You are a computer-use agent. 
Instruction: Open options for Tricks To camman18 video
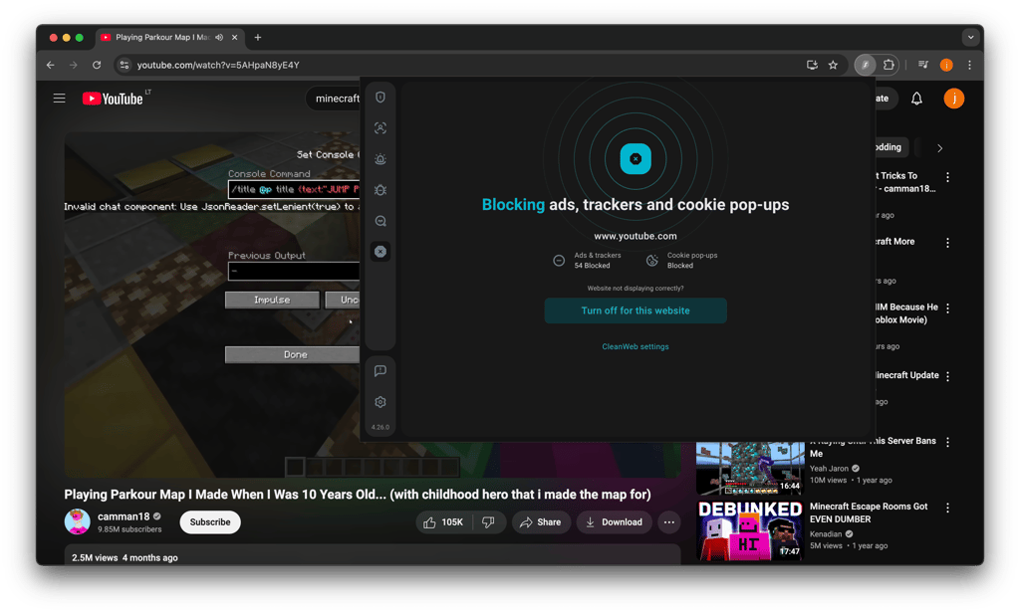[948, 177]
